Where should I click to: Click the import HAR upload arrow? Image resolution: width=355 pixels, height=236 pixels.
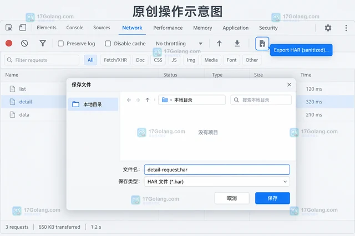click(219, 43)
